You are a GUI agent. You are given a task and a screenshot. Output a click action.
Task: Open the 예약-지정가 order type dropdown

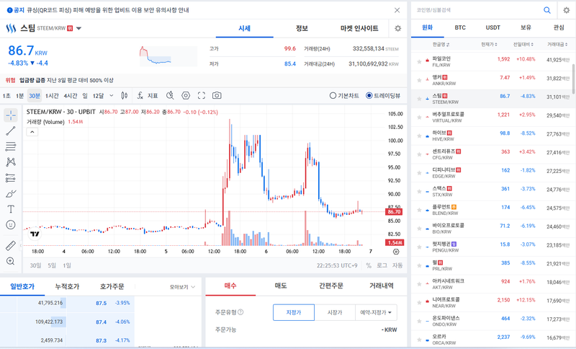tap(376, 312)
